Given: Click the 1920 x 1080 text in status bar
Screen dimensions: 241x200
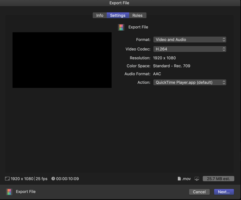Looking at the screenshot, I should click(22, 179).
